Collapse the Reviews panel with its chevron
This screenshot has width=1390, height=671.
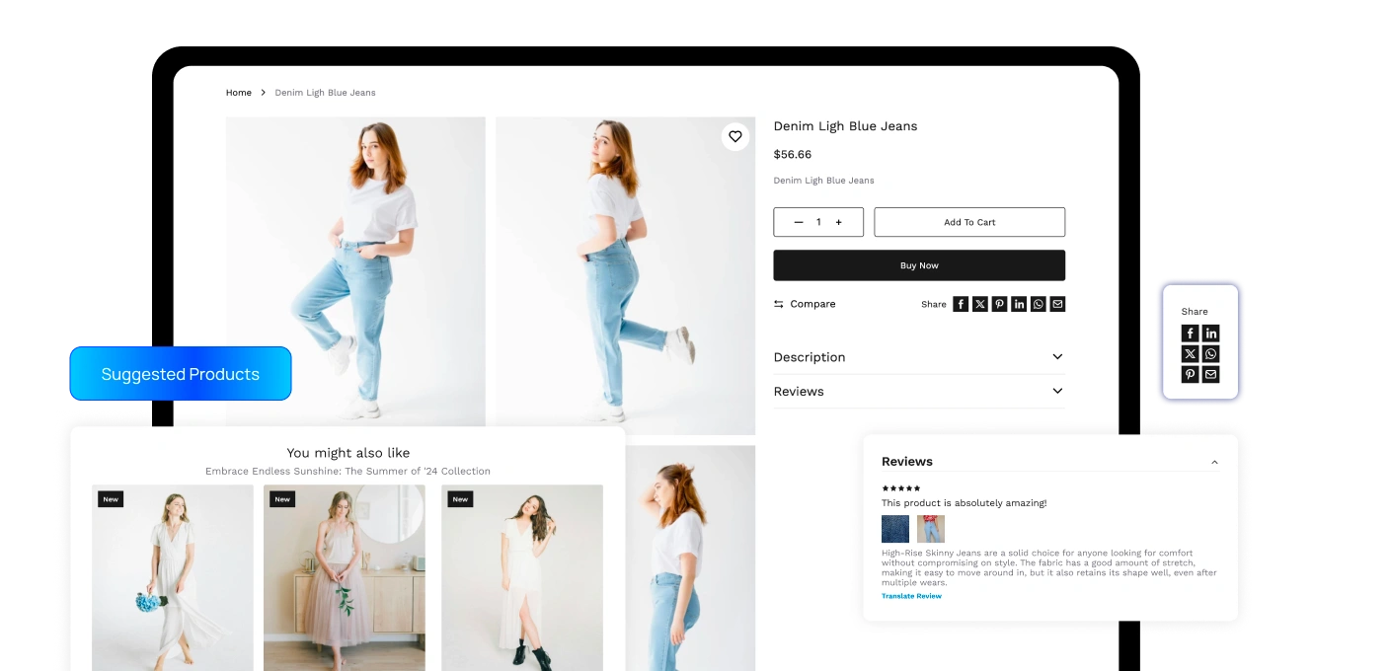click(x=1214, y=462)
